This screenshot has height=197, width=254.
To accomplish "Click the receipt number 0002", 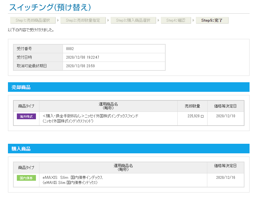I will pyautogui.click(x=70, y=49).
